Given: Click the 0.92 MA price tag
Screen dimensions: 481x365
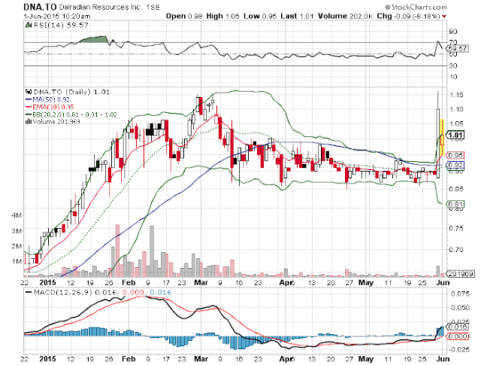Looking at the screenshot, I should coord(455,166).
